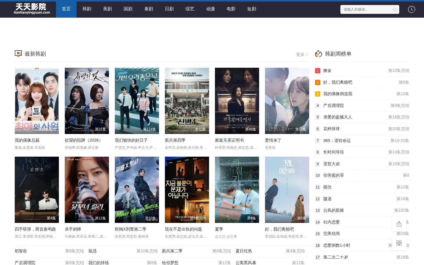The width and height of the screenshot is (424, 265).
Task: Go to the 综艺 category
Action: point(190,9)
